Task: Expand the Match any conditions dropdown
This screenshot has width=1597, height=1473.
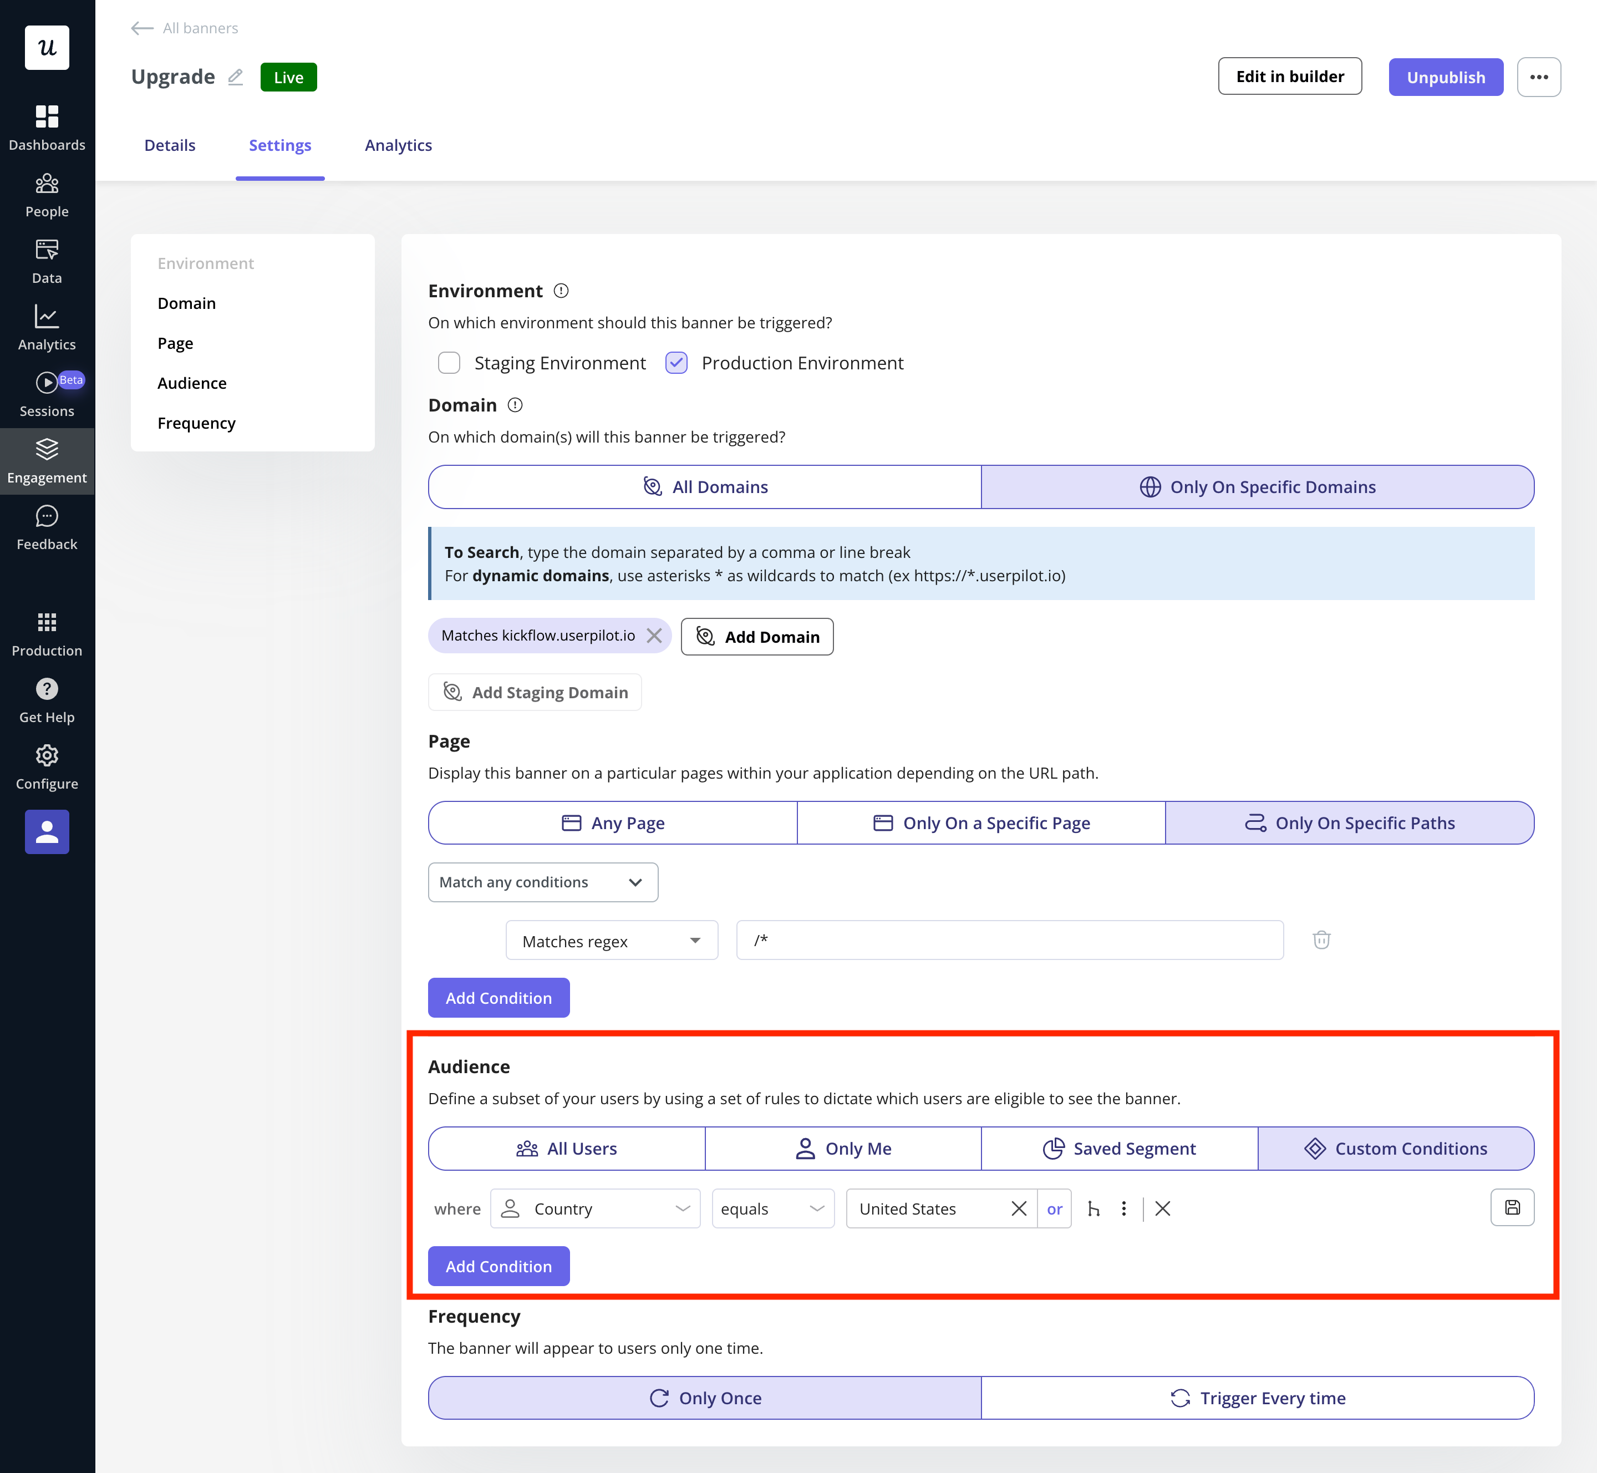Action: (543, 882)
